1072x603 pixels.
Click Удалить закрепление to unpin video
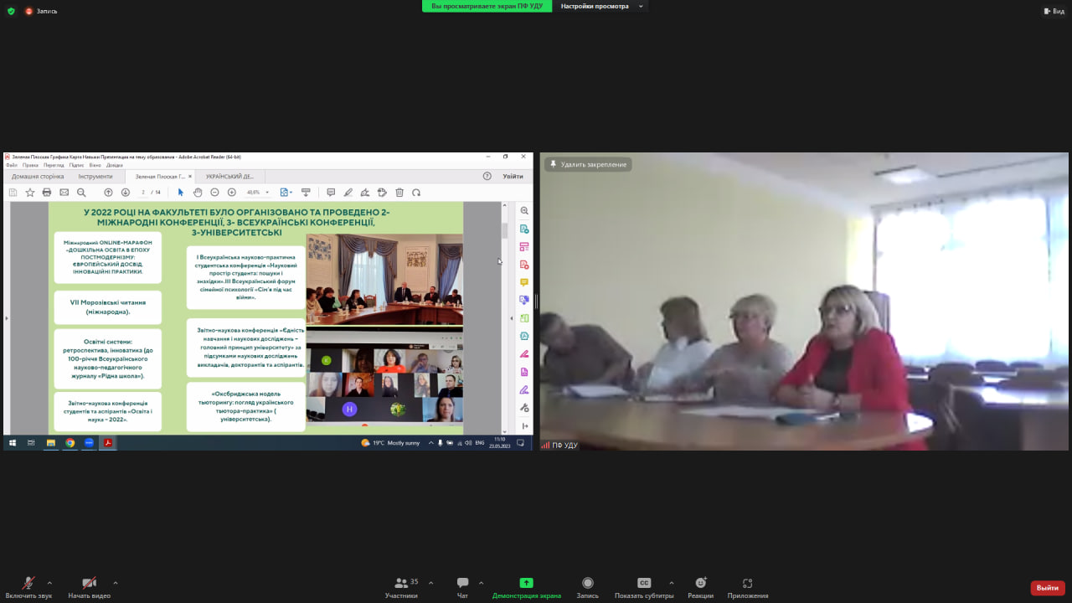click(588, 164)
